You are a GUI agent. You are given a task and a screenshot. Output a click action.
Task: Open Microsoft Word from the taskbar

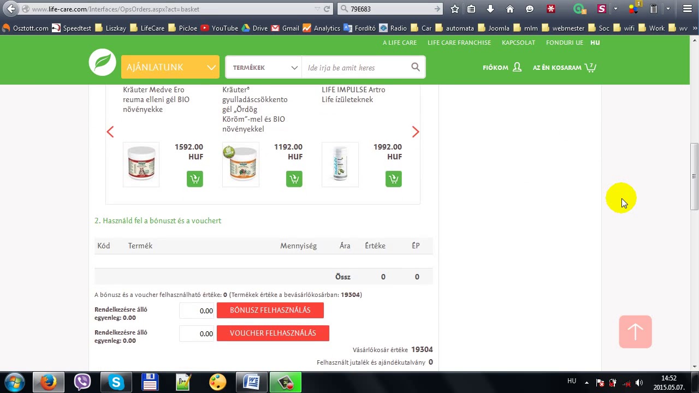pos(251,382)
